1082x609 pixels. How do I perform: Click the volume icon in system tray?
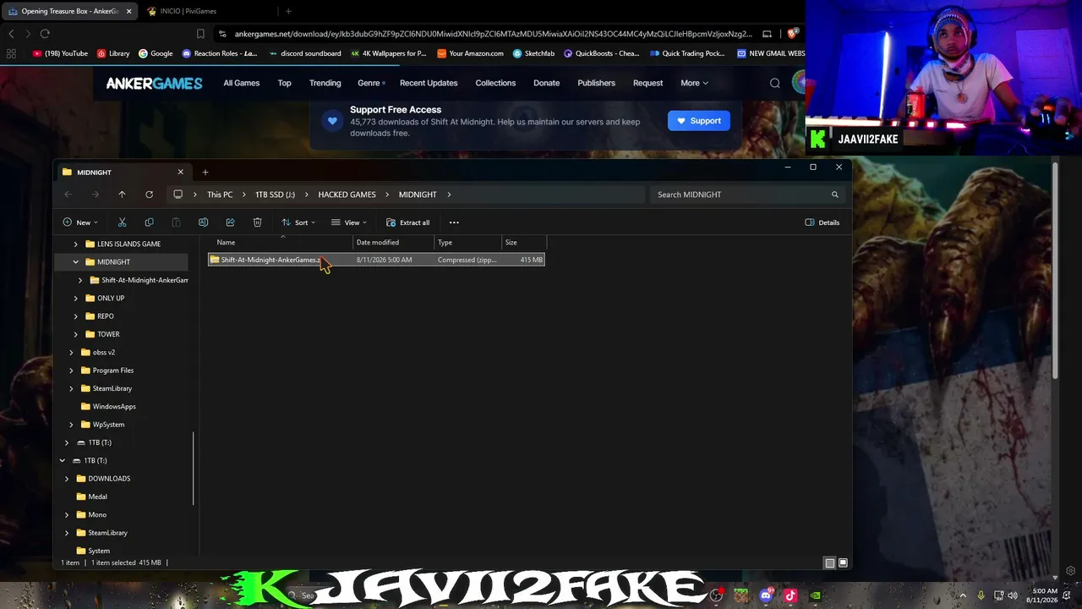tap(1013, 595)
